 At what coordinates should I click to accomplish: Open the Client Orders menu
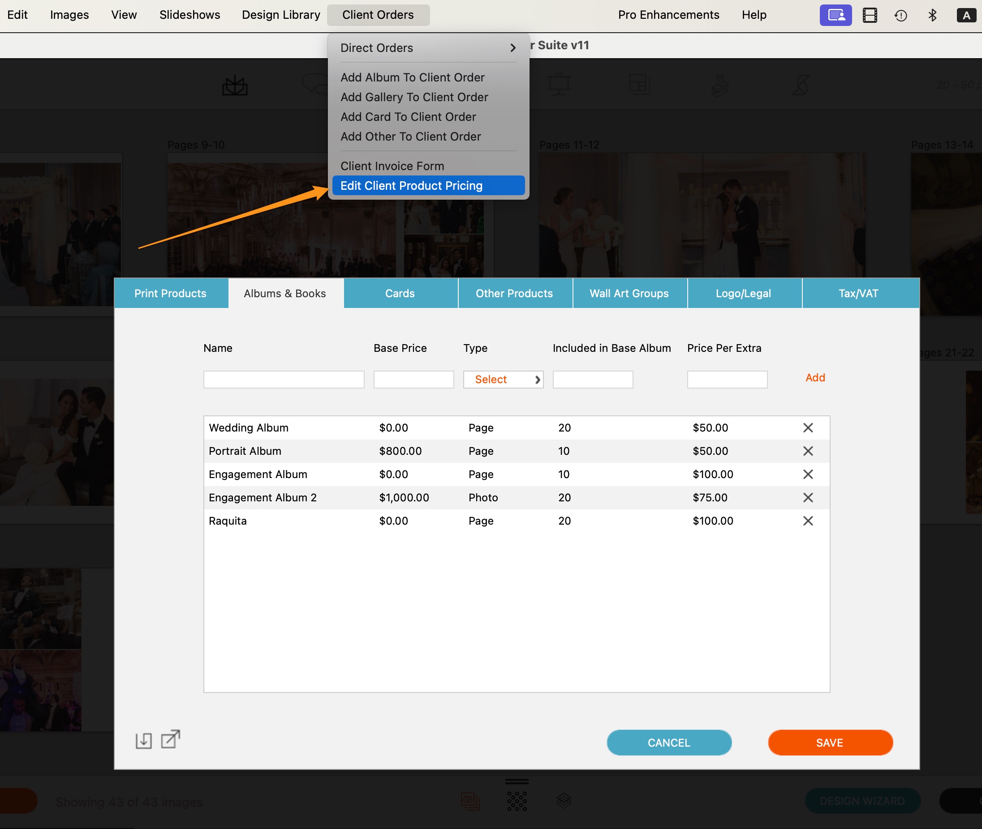point(378,15)
